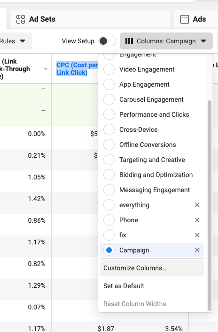
Task: Remove the 'Campaign' preset with X
Action: pyautogui.click(x=197, y=250)
